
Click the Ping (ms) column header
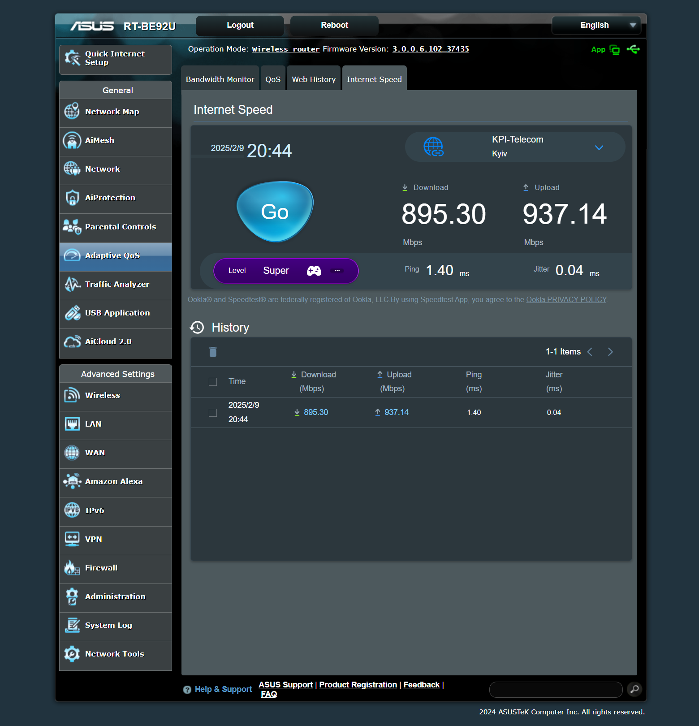click(x=474, y=381)
